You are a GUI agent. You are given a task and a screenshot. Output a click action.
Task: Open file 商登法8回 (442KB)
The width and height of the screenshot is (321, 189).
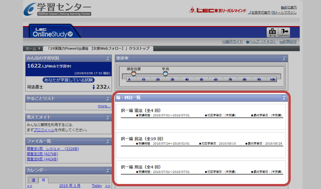42,159
